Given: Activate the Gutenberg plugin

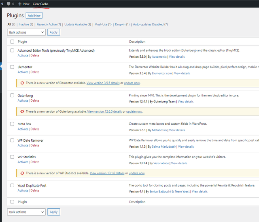Looking at the screenshot, I should tap(23, 101).
